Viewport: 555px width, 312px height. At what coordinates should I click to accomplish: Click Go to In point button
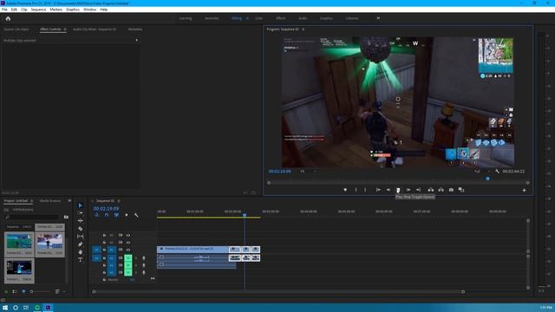pos(378,190)
